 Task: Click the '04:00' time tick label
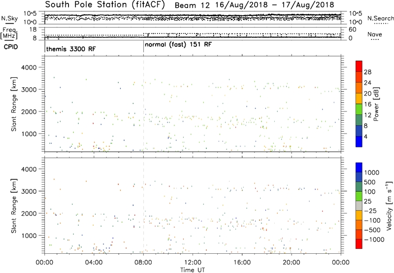(94, 263)
